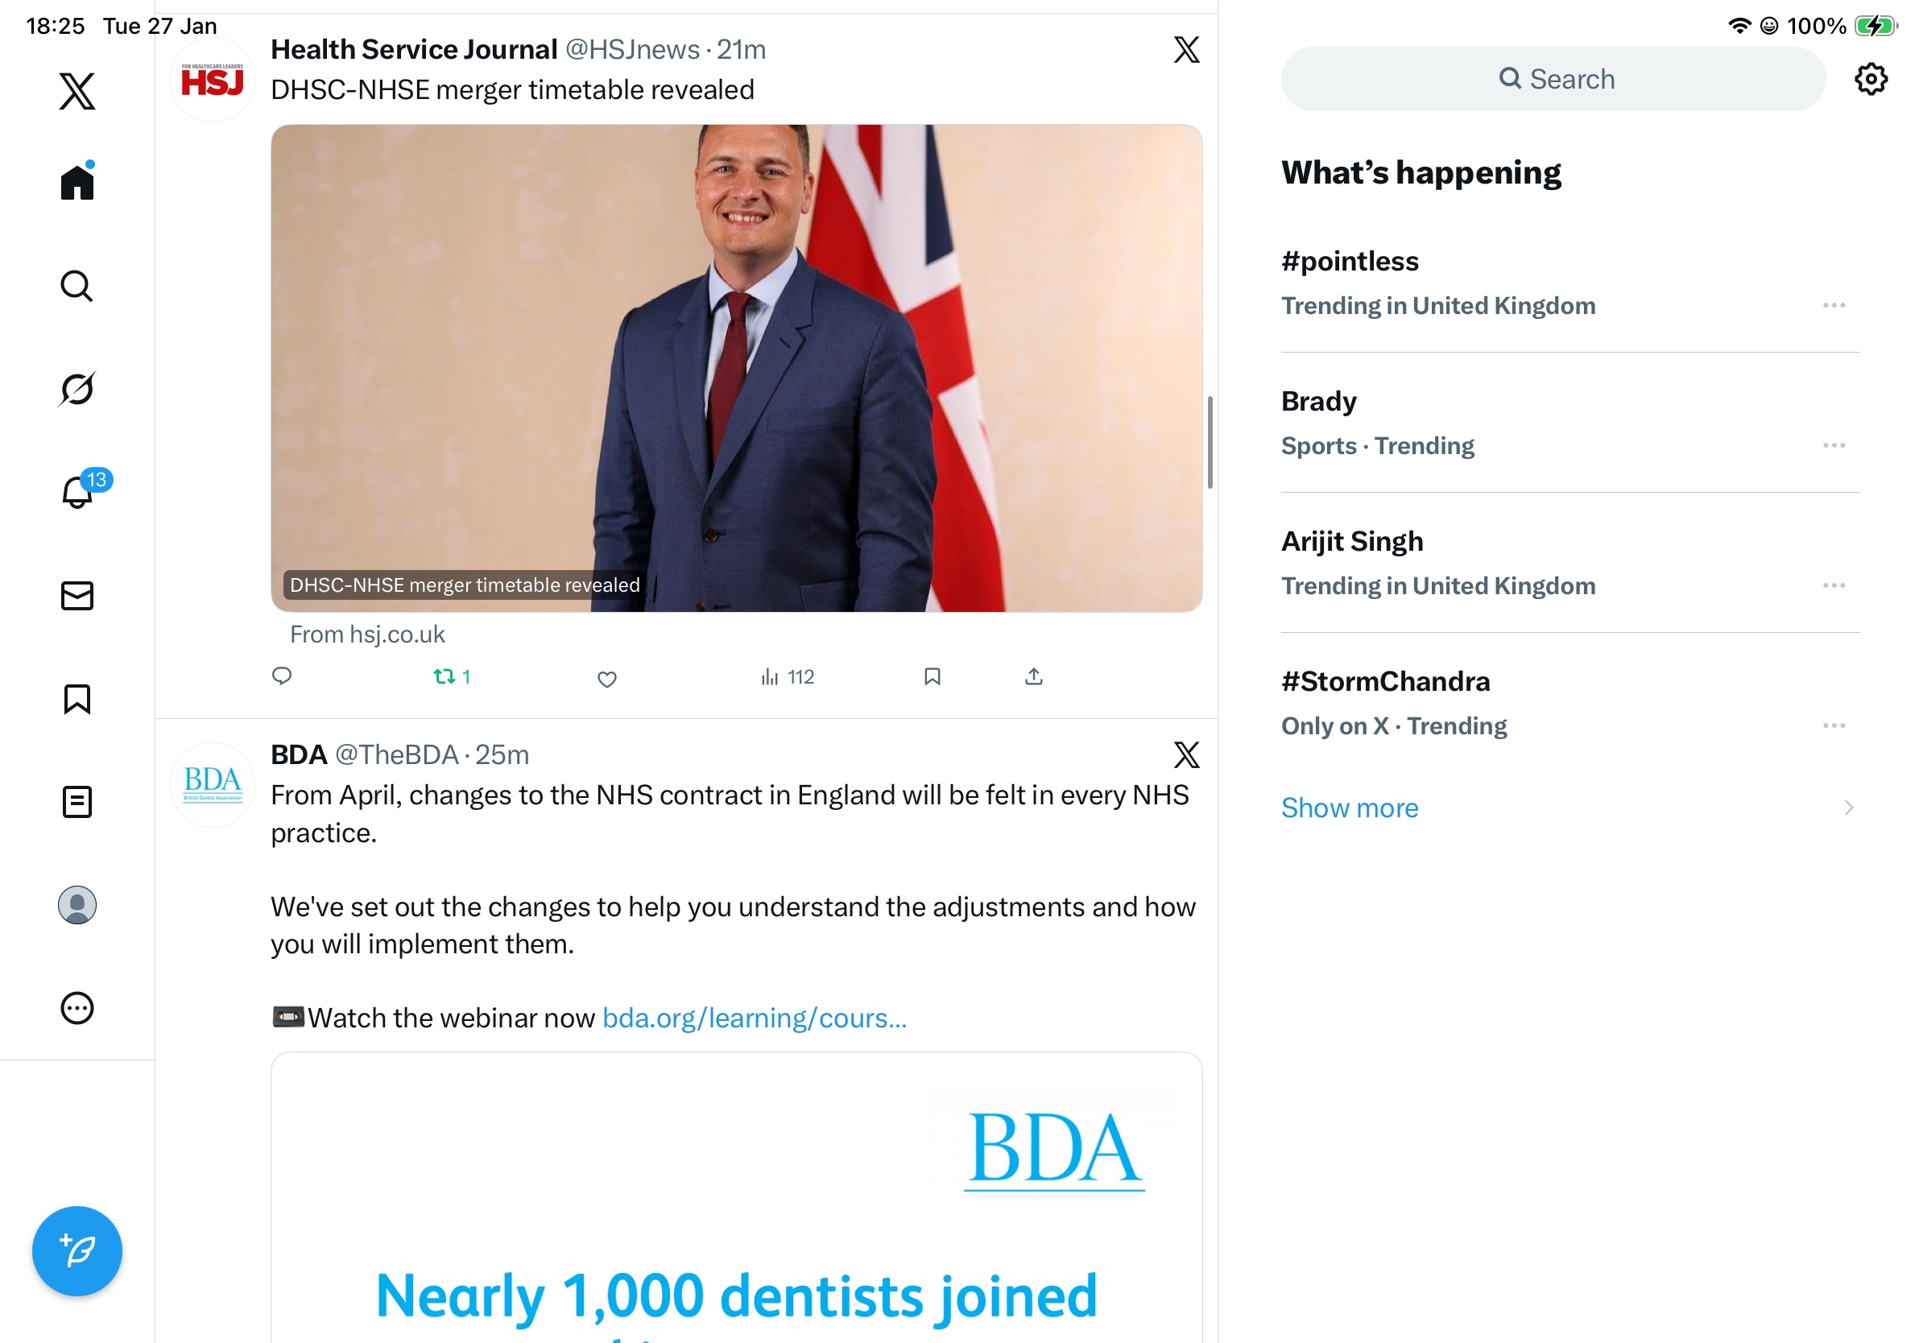
Task: Focus the Search input field
Action: pos(1553,80)
